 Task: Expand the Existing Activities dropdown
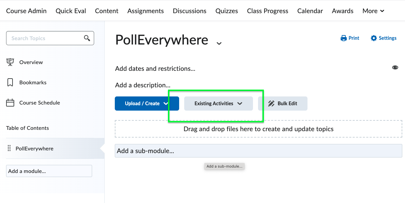[218, 104]
